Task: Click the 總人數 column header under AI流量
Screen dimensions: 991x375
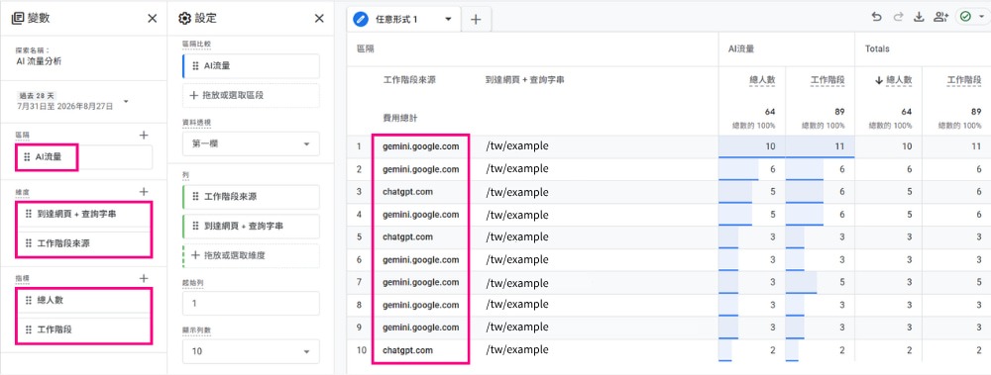Action: (x=762, y=81)
